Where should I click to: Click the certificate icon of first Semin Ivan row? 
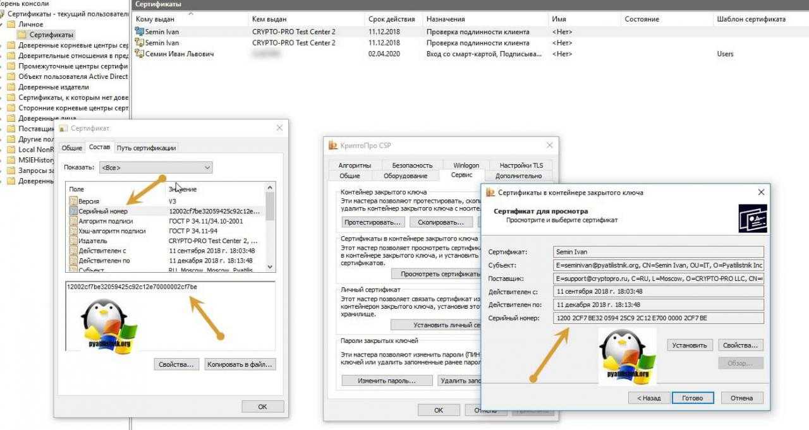pos(140,32)
